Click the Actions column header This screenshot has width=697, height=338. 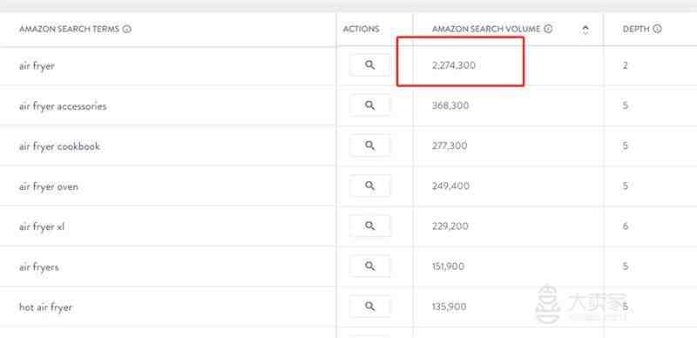point(361,30)
